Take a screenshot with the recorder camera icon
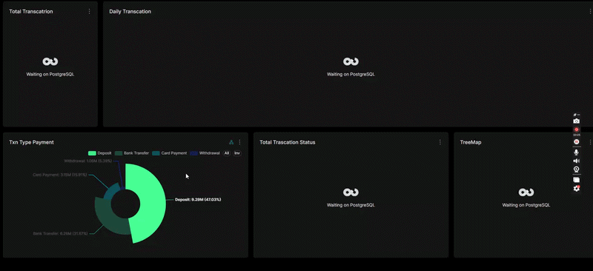 (576, 121)
